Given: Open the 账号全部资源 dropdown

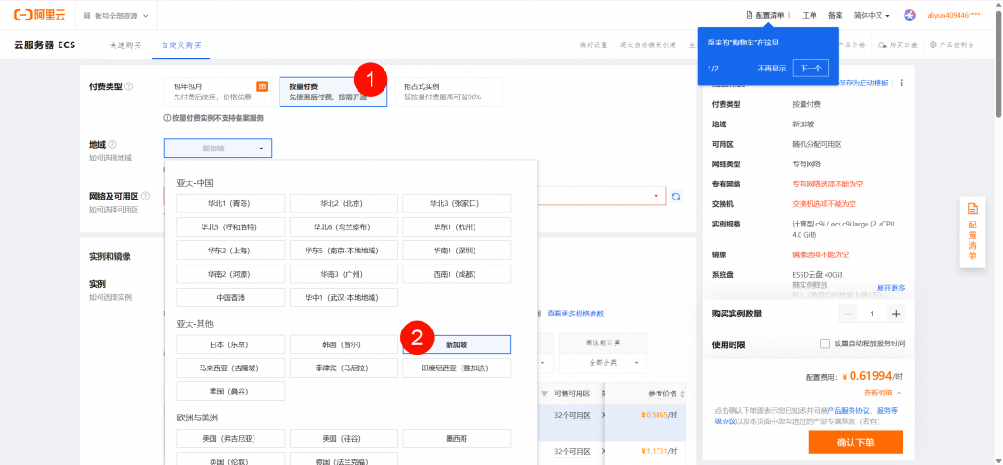Looking at the screenshot, I should tap(116, 15).
